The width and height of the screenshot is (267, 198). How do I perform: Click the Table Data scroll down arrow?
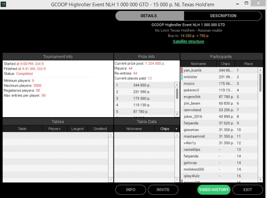point(177,180)
